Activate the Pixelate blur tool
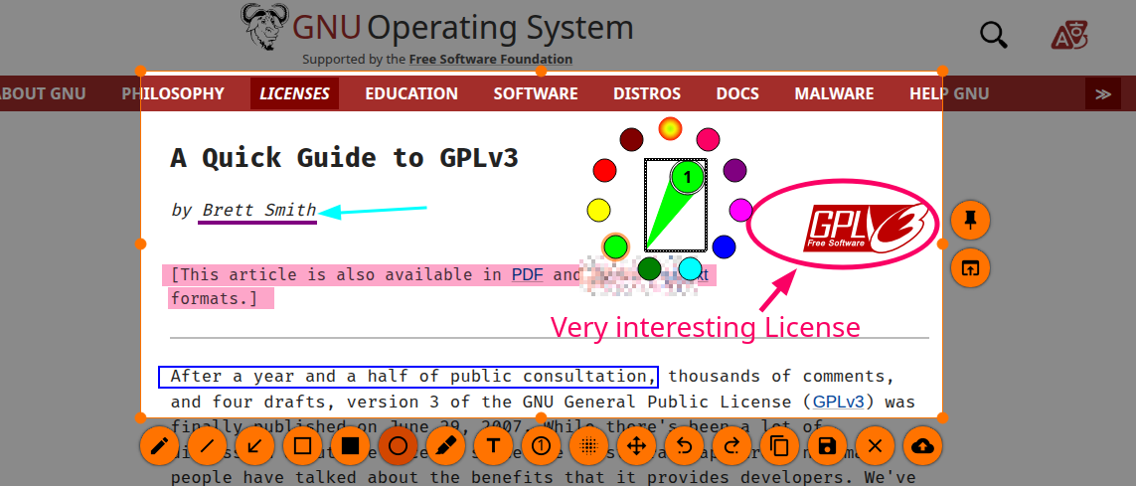Screen dimensions: 1136x486 (x=588, y=446)
